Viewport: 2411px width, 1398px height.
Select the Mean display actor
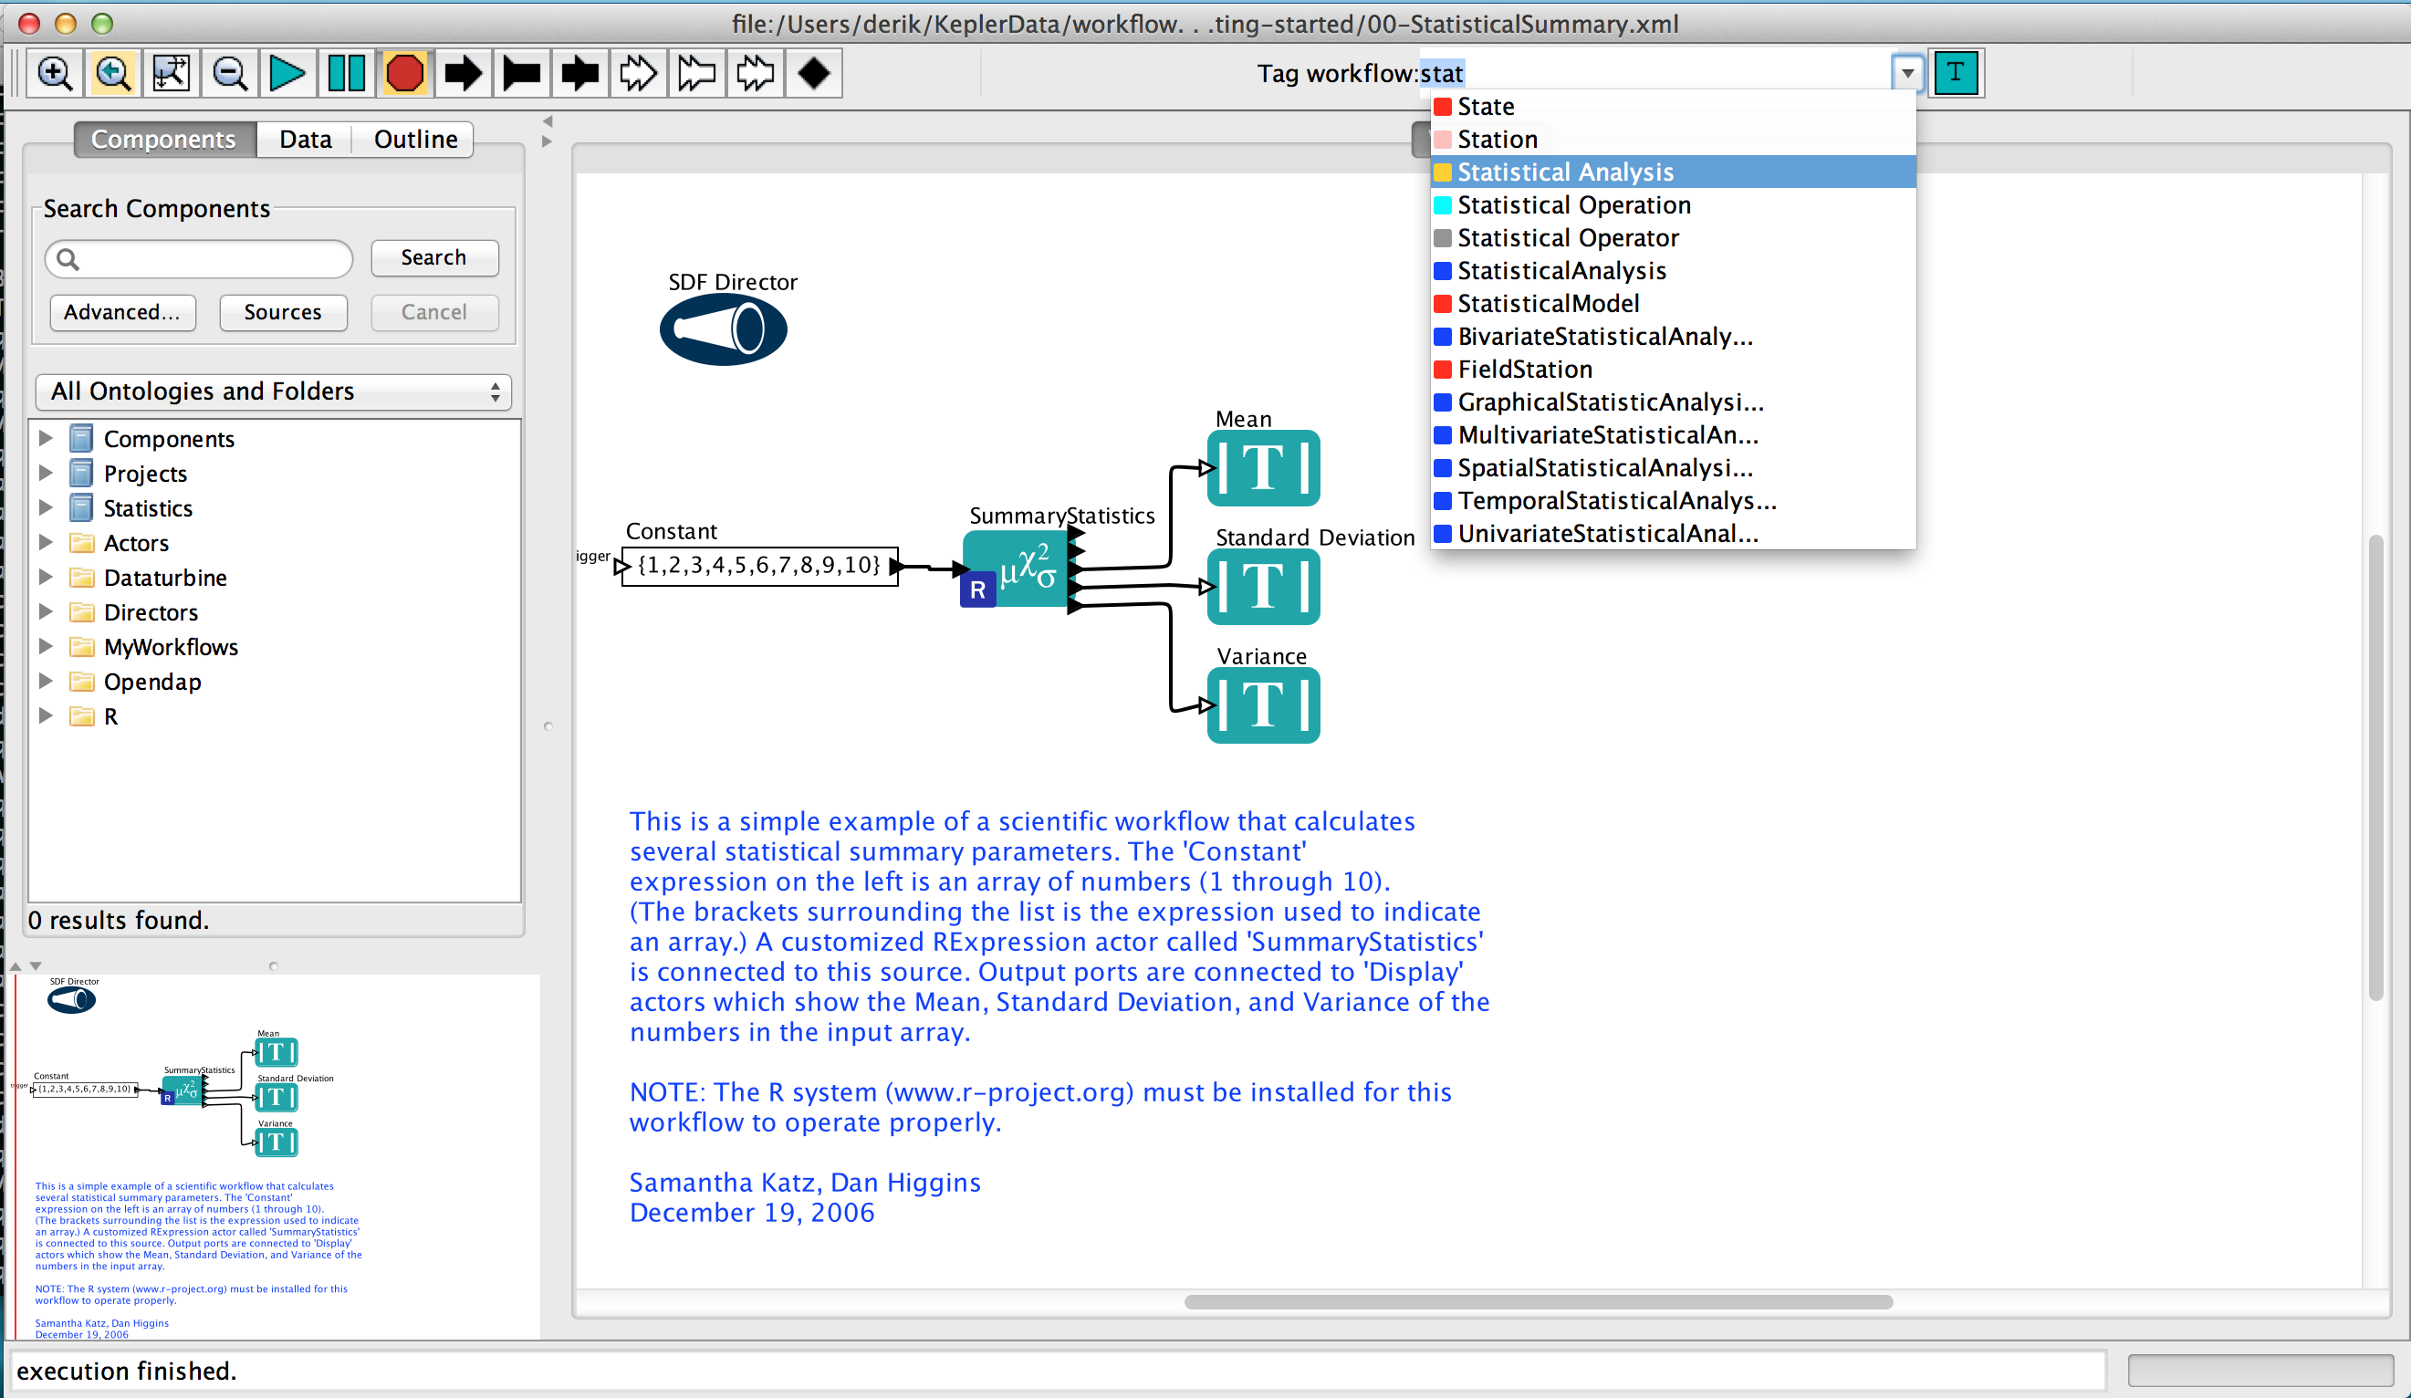pyautogui.click(x=1263, y=468)
